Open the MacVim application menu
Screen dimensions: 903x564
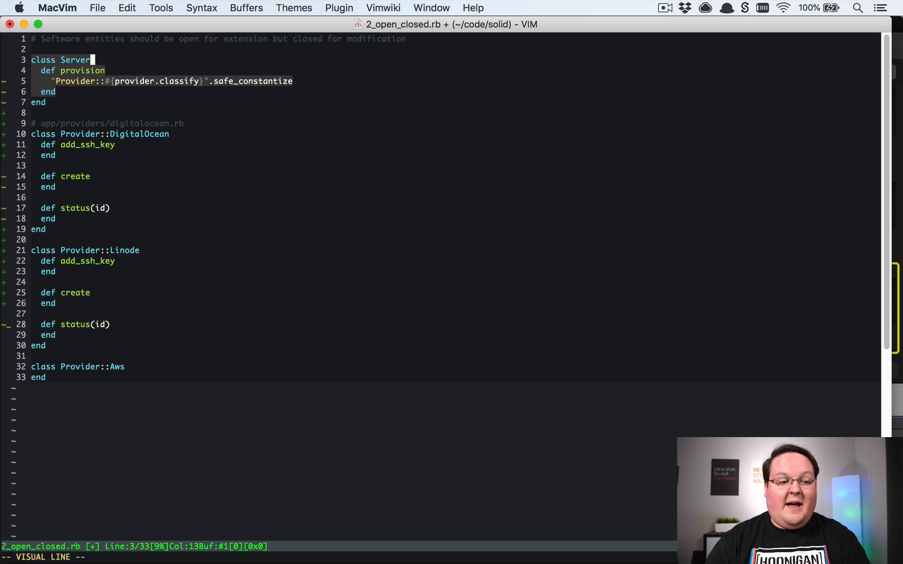pyautogui.click(x=57, y=8)
